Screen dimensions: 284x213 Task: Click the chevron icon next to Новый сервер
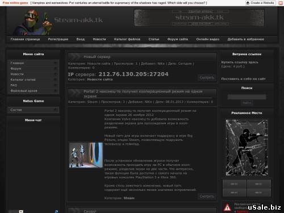pos(76,57)
